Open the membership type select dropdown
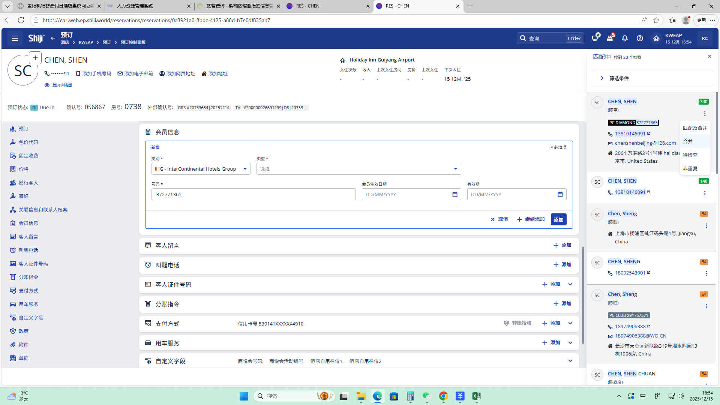This screenshot has height=405, width=720. click(358, 169)
